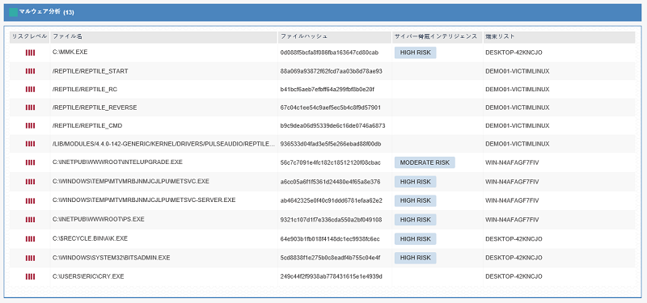The image size is (647, 303).
Task: Click HIGH RISK badge for K.EXE
Action: [415, 238]
